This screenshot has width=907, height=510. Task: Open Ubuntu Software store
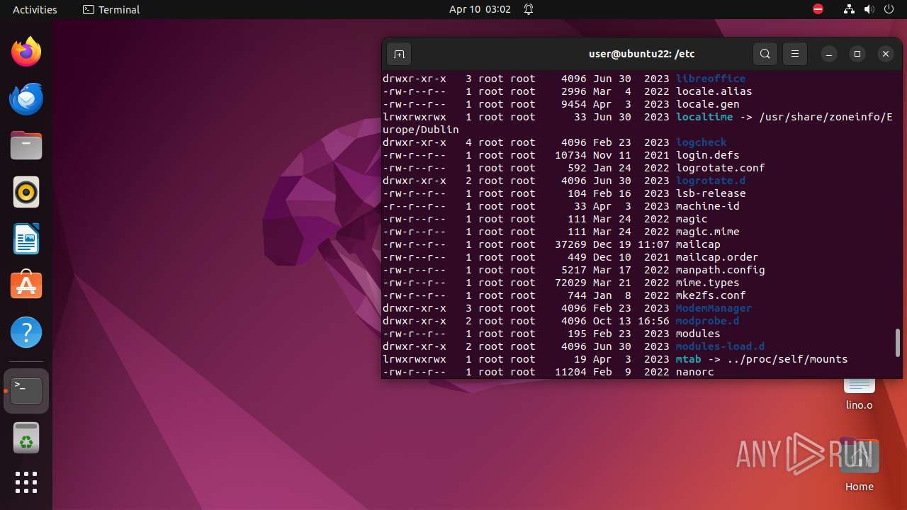click(26, 285)
